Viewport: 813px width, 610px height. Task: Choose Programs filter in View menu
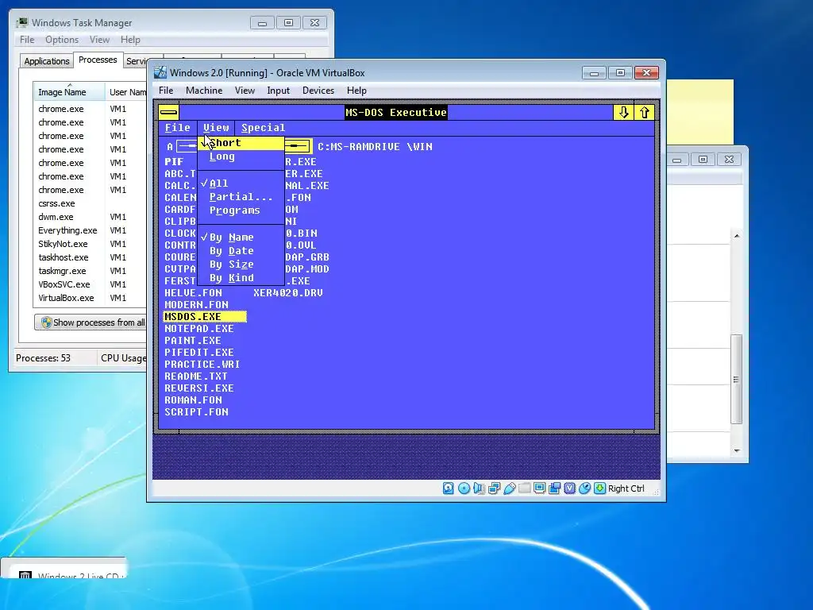click(241, 210)
